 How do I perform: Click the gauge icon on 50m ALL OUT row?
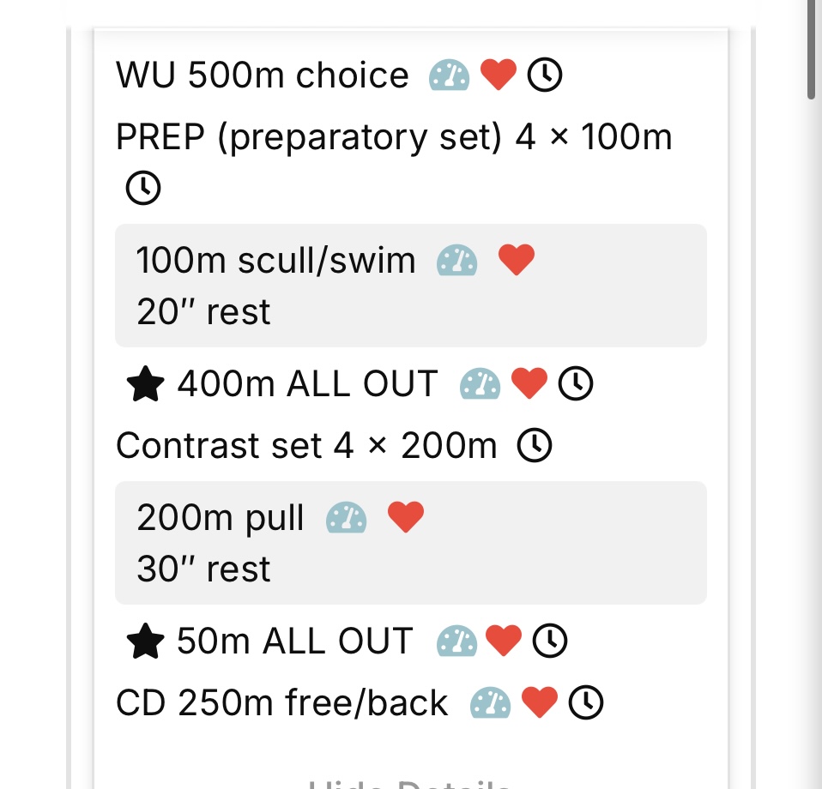456,641
